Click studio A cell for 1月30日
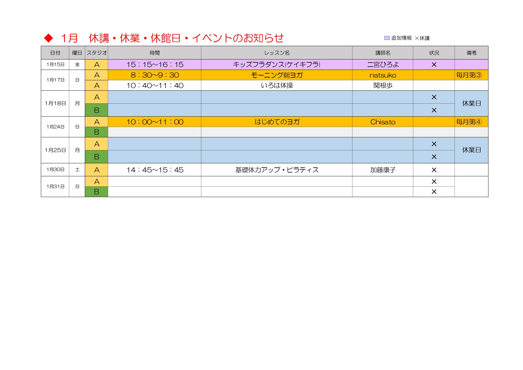 pos(97,169)
